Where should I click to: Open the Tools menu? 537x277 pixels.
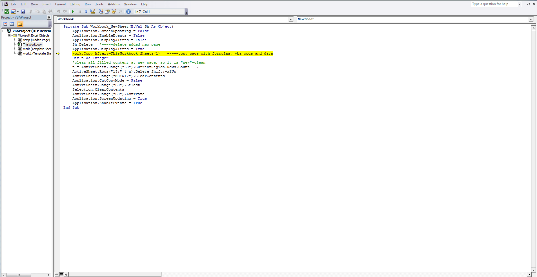point(99,4)
